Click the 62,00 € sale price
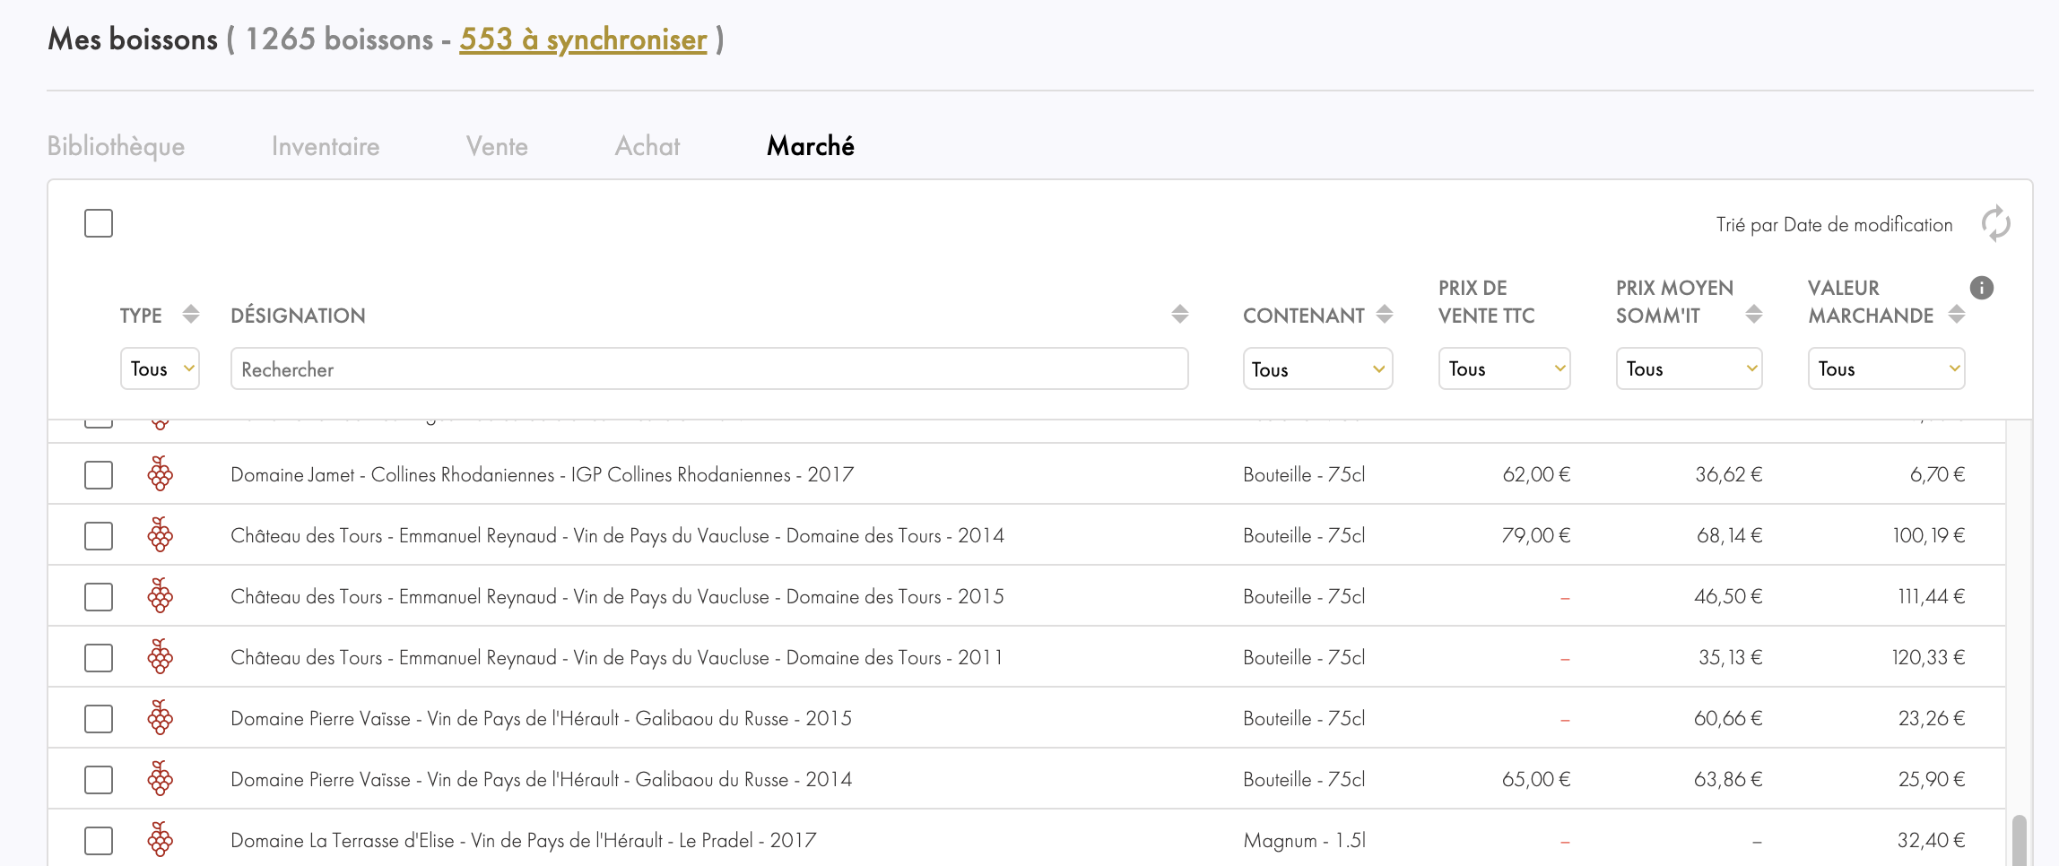 1536,474
